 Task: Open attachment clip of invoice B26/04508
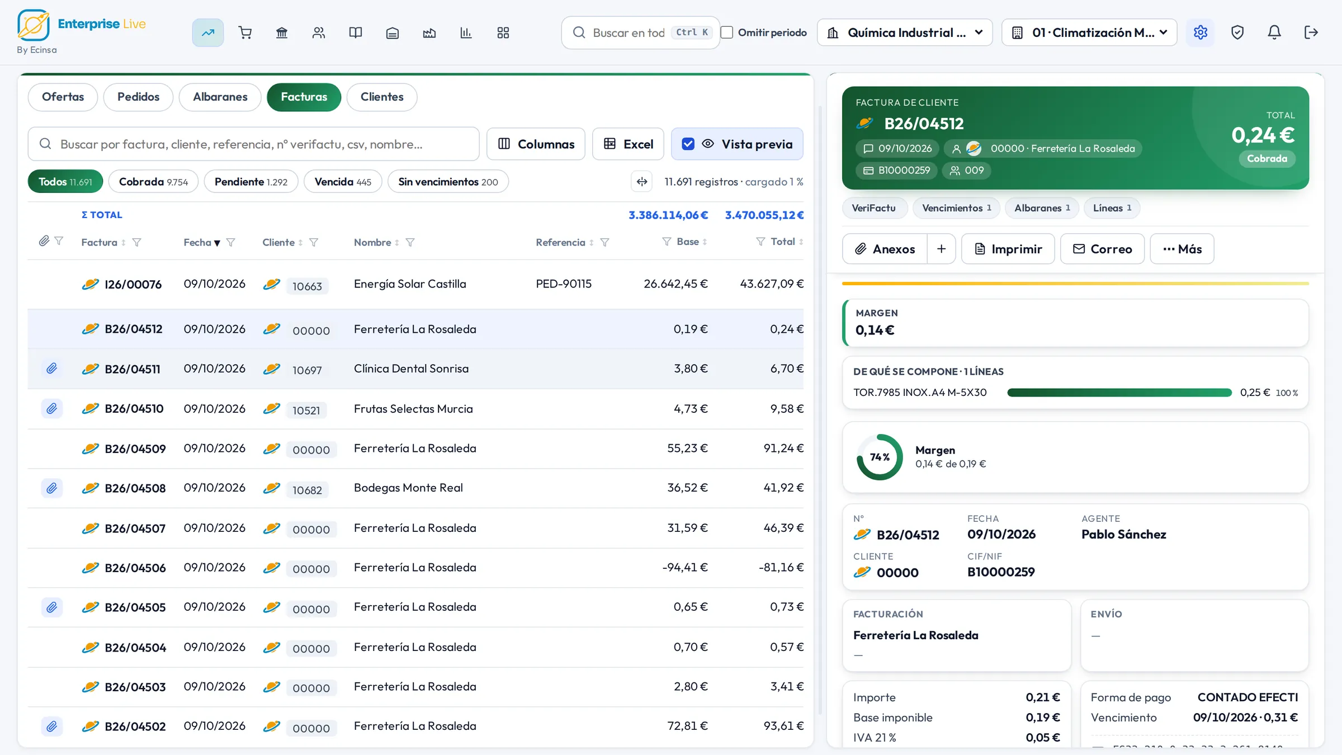point(51,488)
